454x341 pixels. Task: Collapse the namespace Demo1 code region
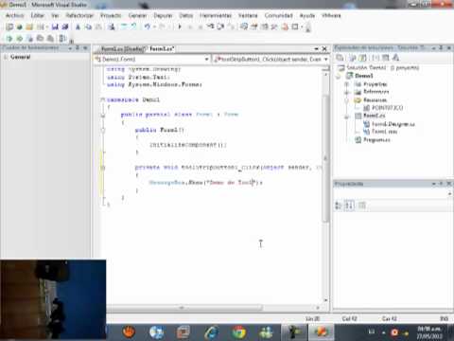(103, 99)
